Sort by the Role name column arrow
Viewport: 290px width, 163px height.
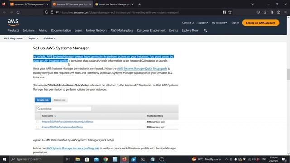55,116
